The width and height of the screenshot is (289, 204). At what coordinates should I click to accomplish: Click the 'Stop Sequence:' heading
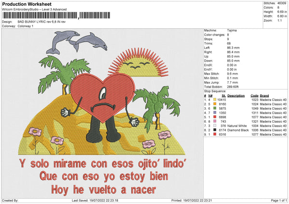215,91
